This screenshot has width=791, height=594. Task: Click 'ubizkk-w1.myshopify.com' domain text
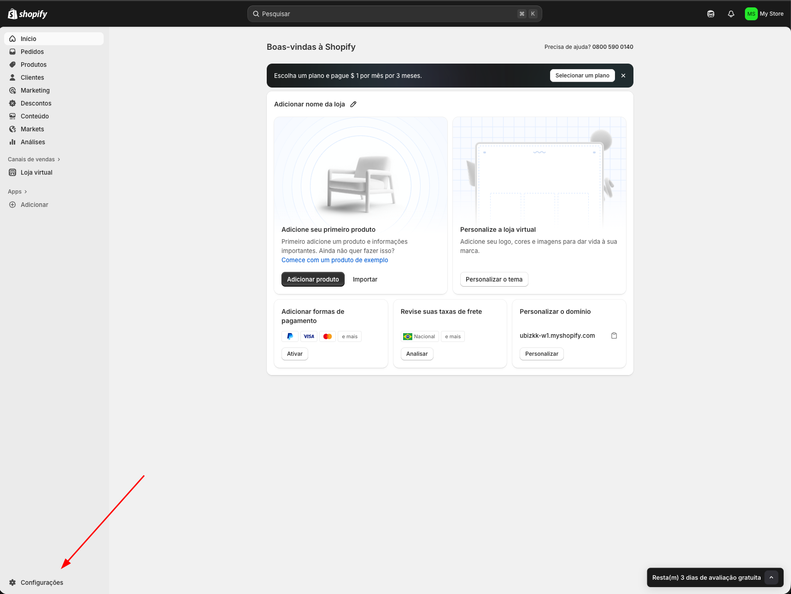[x=557, y=335]
